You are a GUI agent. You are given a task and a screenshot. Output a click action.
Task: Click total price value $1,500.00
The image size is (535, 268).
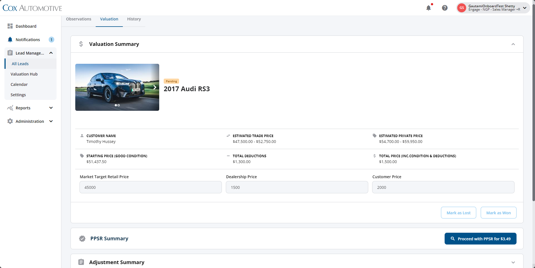point(388,162)
